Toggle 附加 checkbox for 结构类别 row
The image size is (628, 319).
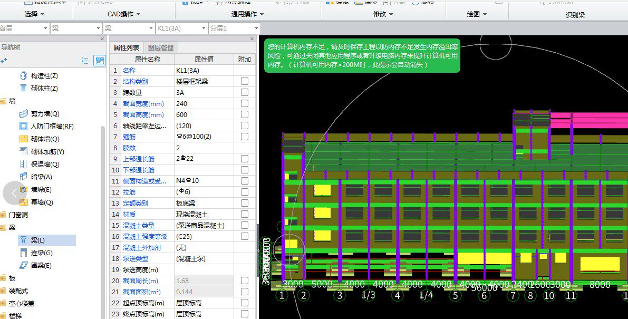click(x=244, y=81)
